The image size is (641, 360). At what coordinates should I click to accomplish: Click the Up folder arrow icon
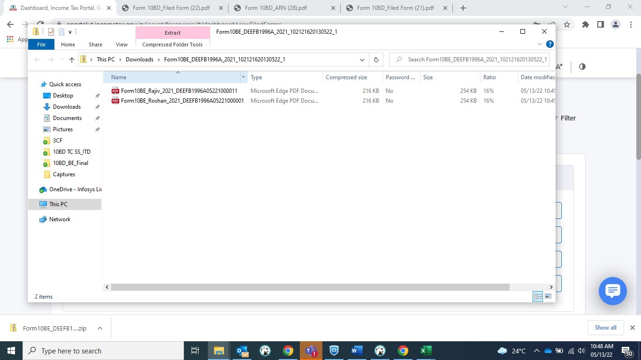(72, 60)
